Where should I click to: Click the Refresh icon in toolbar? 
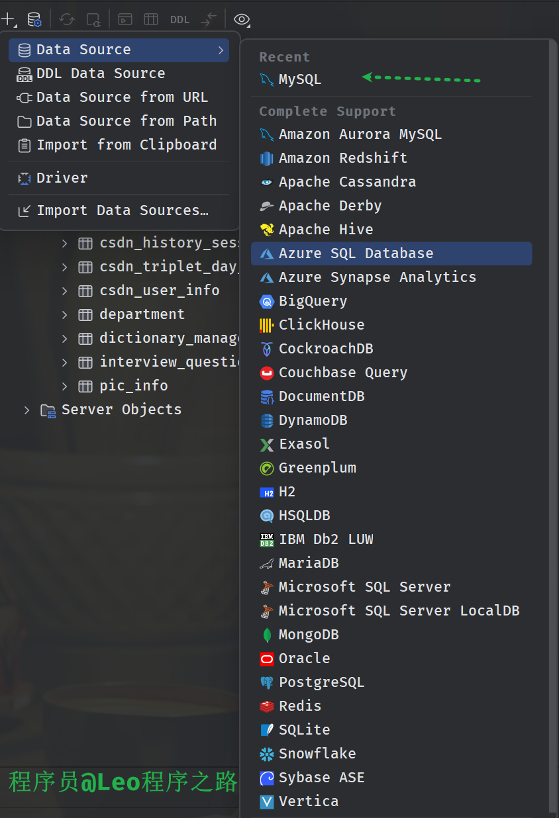tap(67, 20)
